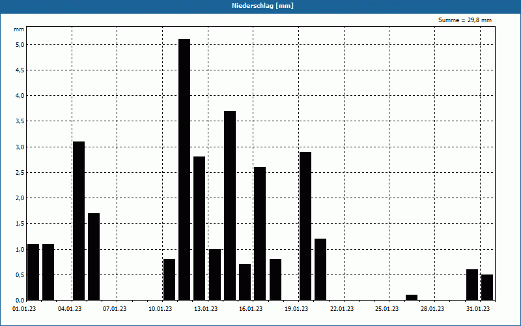Click the 'Summe = 29,8 mm' total label

[465, 20]
